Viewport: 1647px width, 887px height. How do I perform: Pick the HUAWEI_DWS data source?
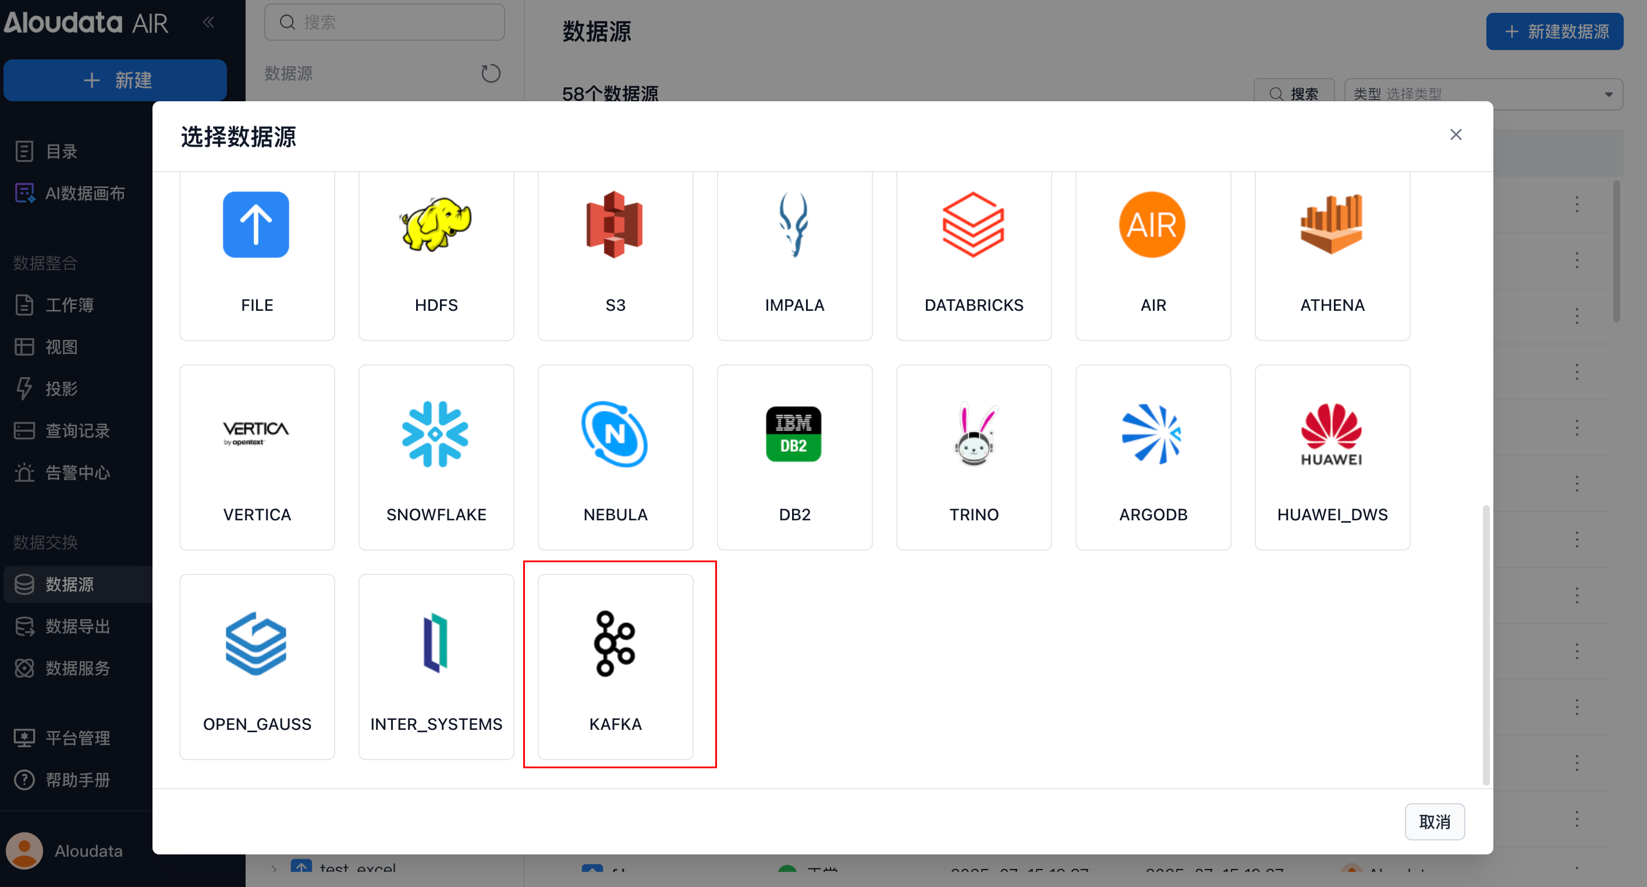tap(1332, 435)
